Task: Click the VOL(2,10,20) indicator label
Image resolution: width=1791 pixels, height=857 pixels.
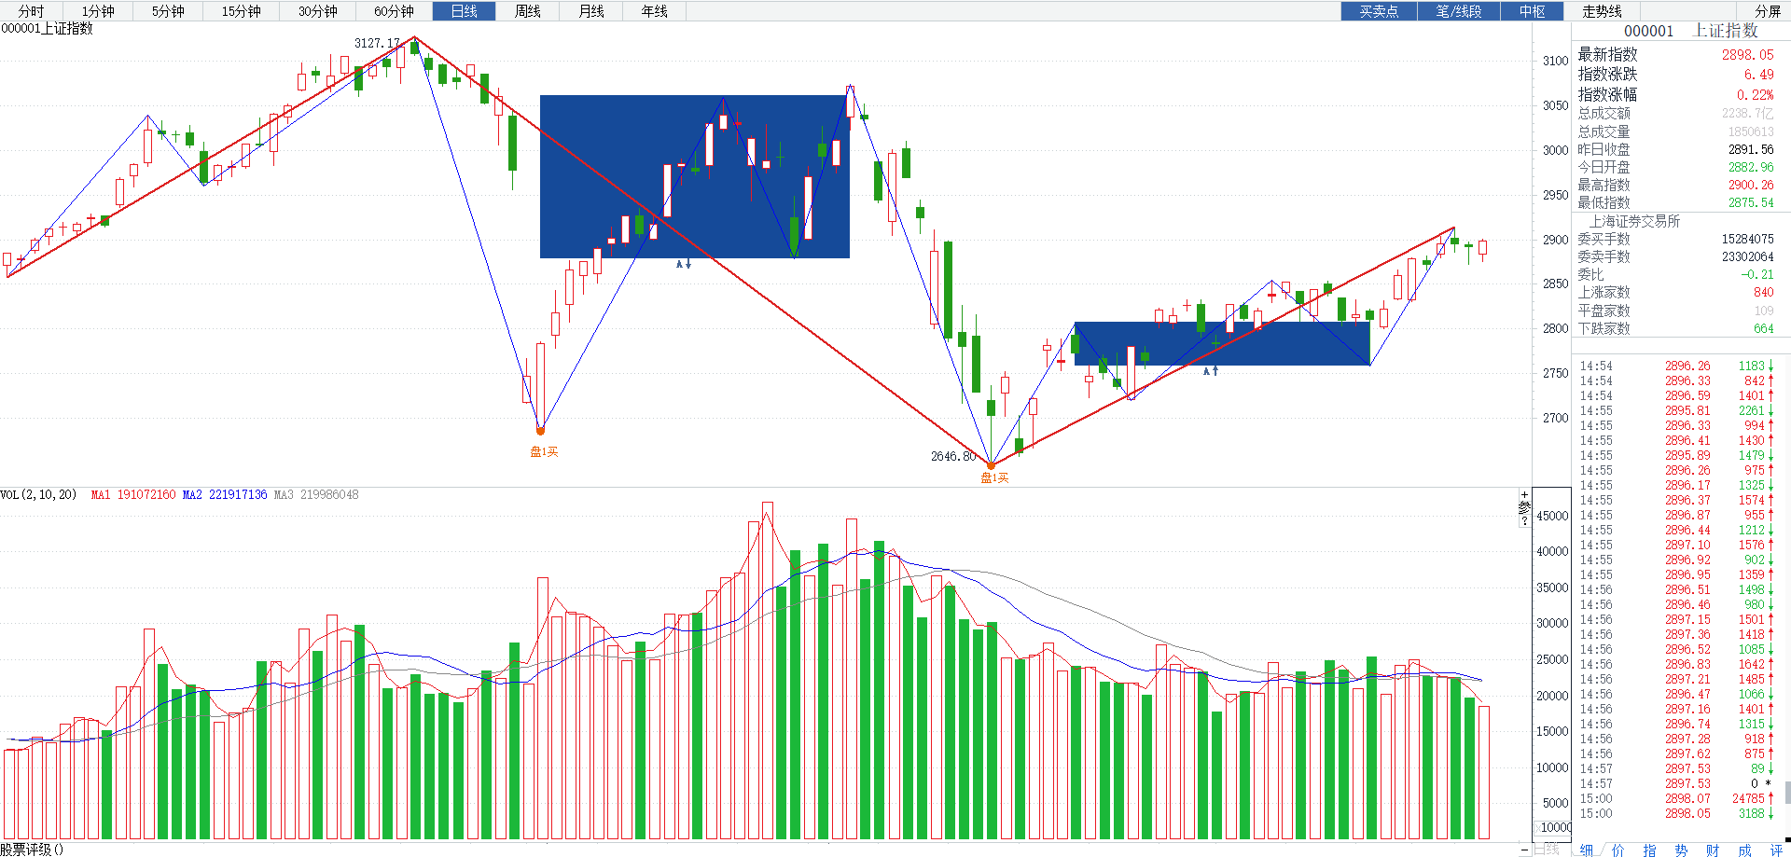Action: [x=38, y=494]
